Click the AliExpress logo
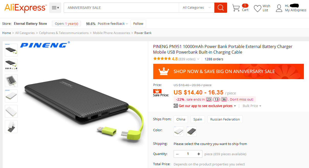Screen dimensions: 309x168 [x=25, y=8]
